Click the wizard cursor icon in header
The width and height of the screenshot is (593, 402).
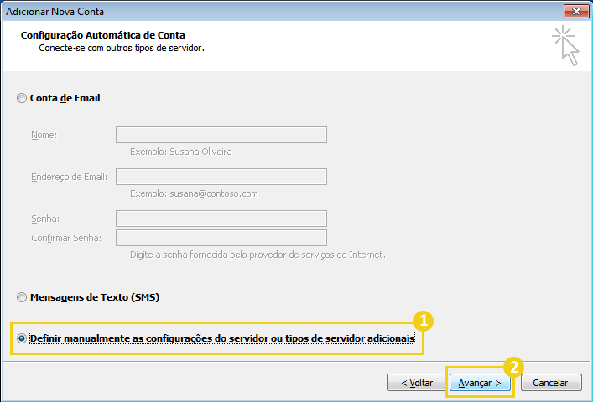tap(566, 46)
